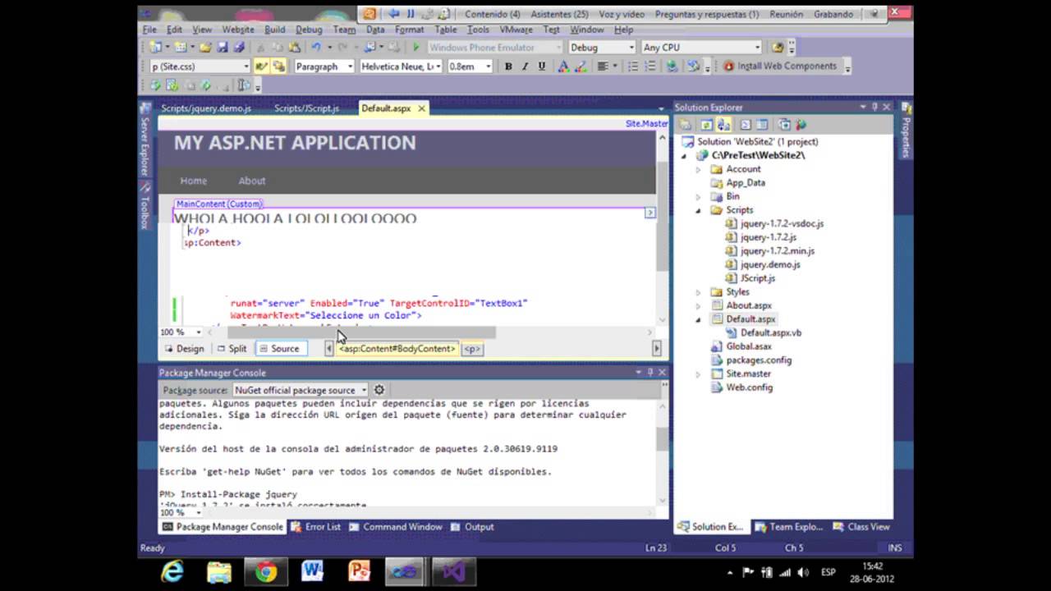Screen dimensions: 1051x591
Task: Switch to Scripts/JScript.js tab
Action: click(x=306, y=108)
